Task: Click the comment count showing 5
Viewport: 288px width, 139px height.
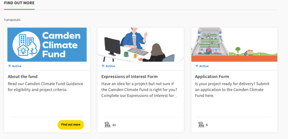Action: tap(207, 125)
